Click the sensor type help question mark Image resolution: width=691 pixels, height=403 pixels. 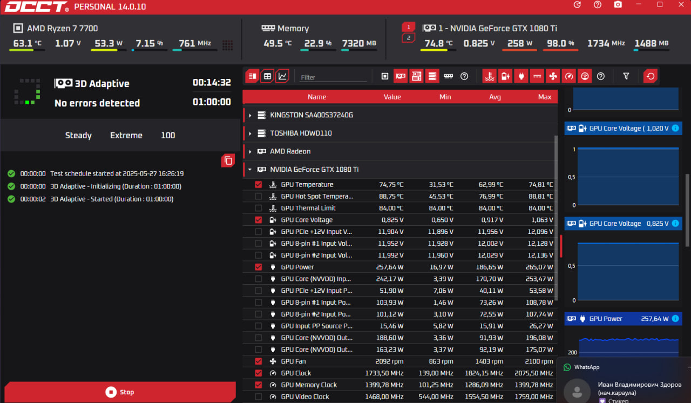point(601,76)
